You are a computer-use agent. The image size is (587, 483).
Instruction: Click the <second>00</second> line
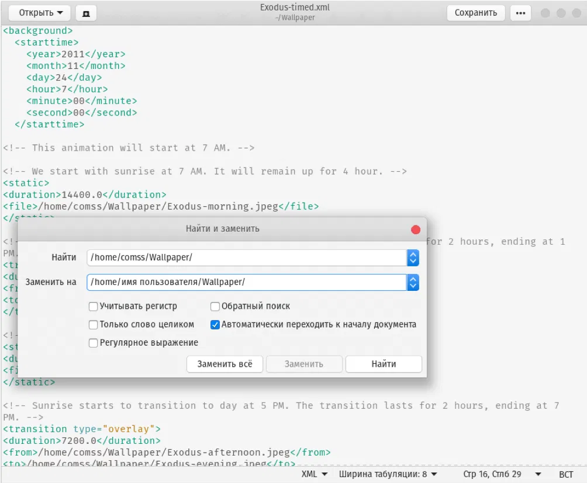pyautogui.click(x=82, y=113)
